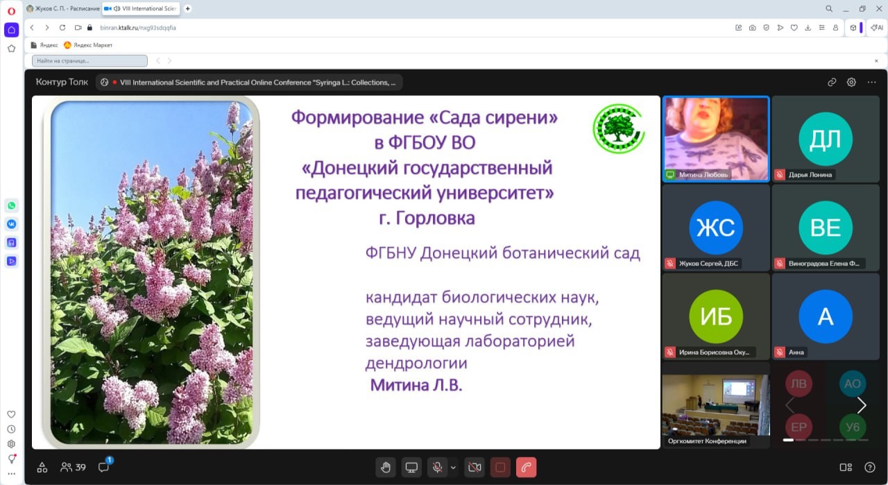
Task: Open the chat with one unread message
Action: tap(104, 468)
